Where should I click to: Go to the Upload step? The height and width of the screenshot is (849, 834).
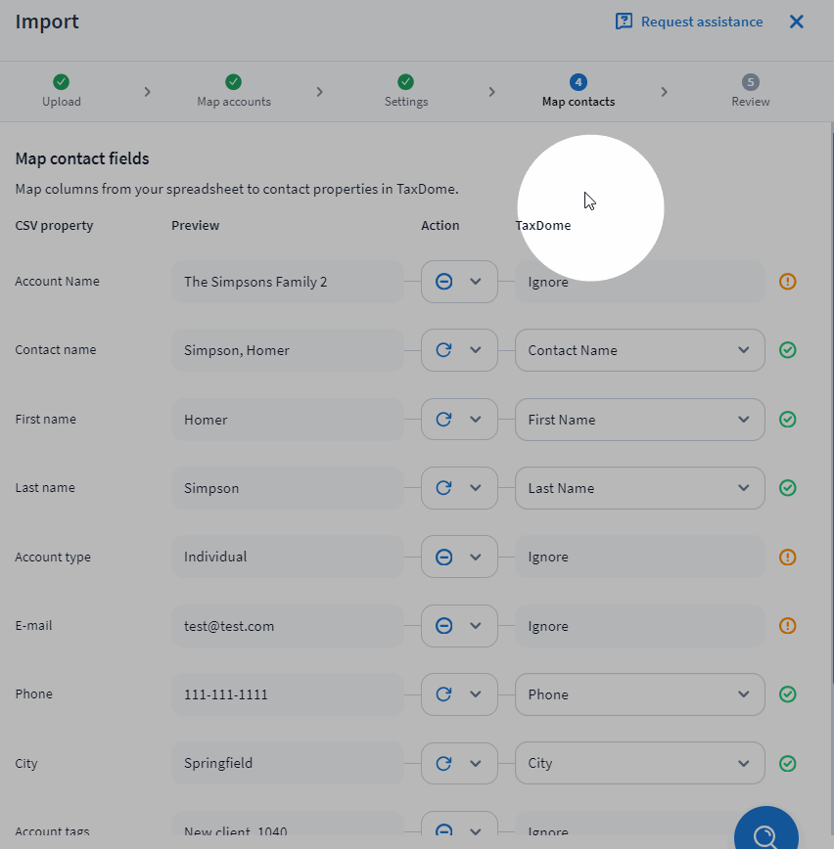62,91
